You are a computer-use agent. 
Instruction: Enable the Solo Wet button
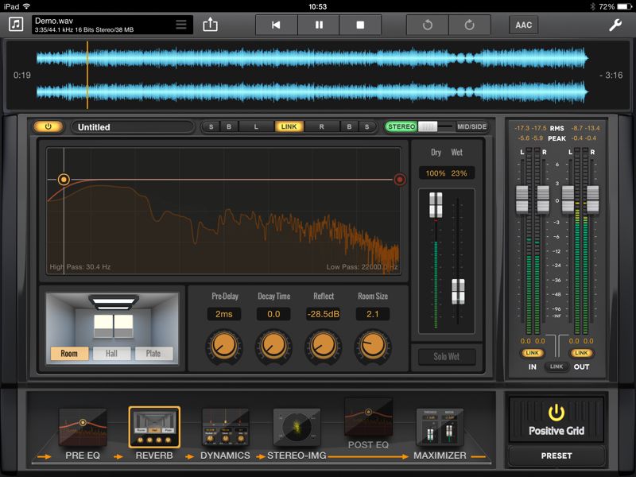click(446, 356)
